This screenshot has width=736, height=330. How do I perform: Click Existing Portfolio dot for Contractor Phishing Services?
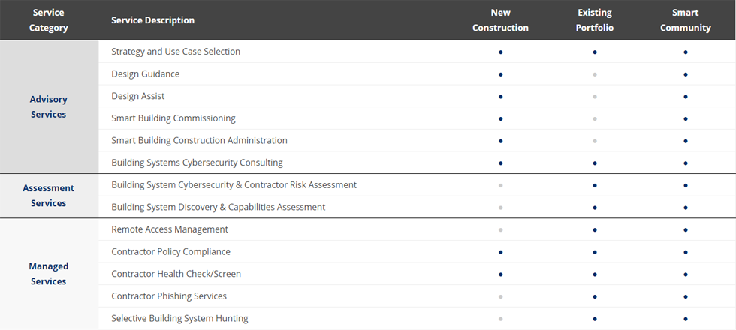[595, 296]
